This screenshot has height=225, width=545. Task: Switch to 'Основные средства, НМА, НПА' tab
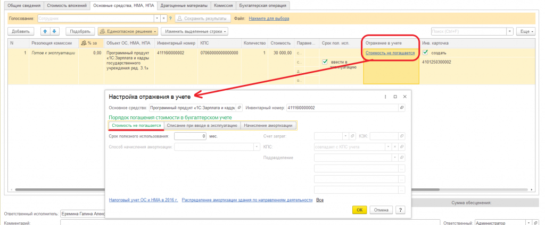pos(123,5)
